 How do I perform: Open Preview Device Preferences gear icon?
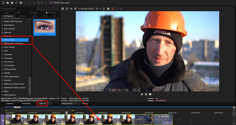point(63,9)
